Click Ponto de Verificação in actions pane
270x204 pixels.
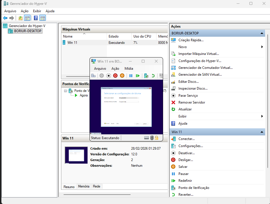tap(194, 188)
